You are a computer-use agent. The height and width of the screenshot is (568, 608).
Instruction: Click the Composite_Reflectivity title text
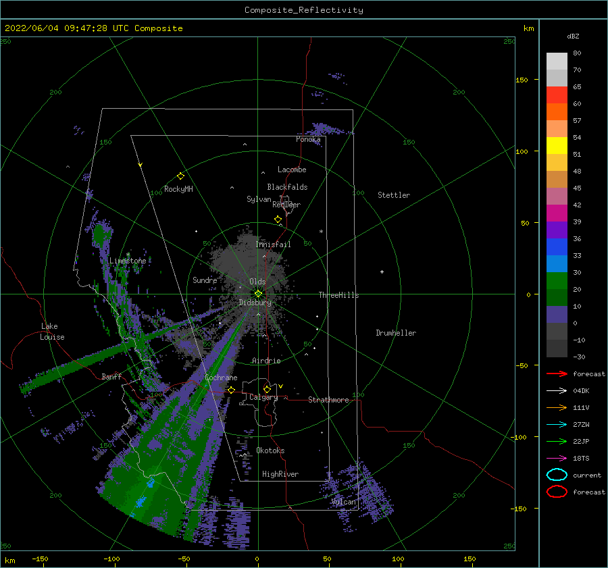click(304, 10)
